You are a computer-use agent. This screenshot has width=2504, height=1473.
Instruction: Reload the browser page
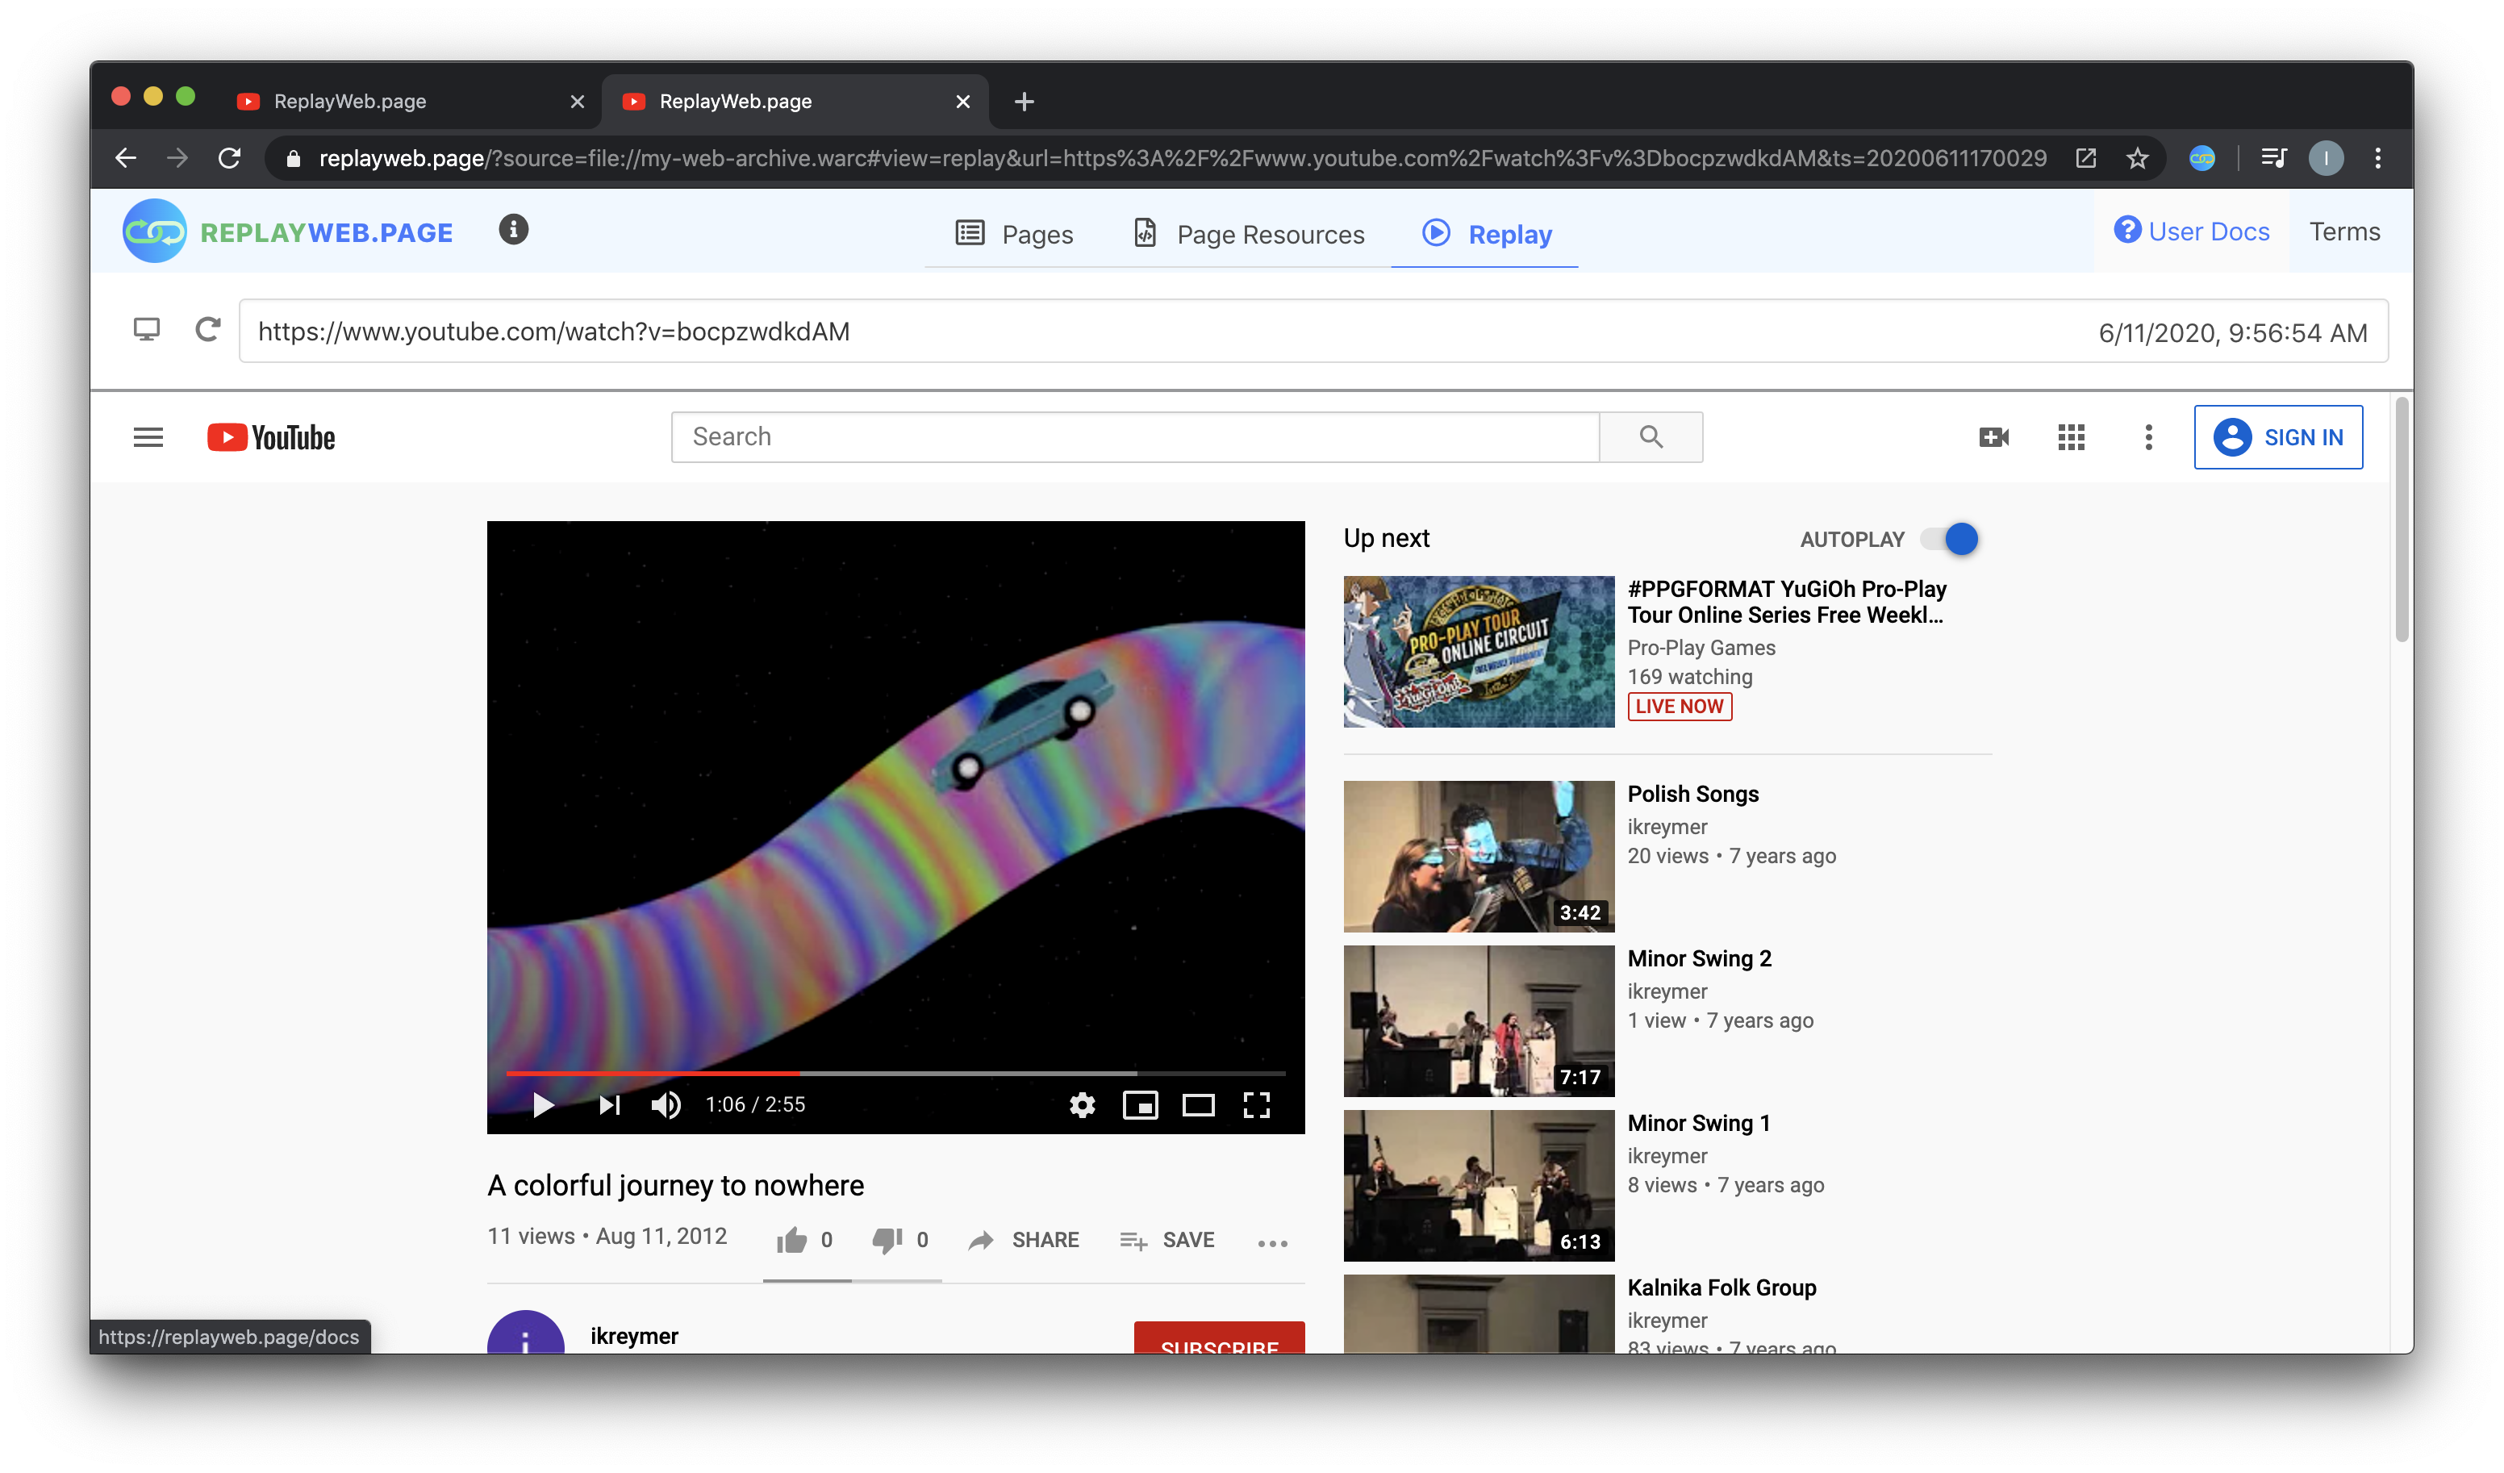coord(230,158)
